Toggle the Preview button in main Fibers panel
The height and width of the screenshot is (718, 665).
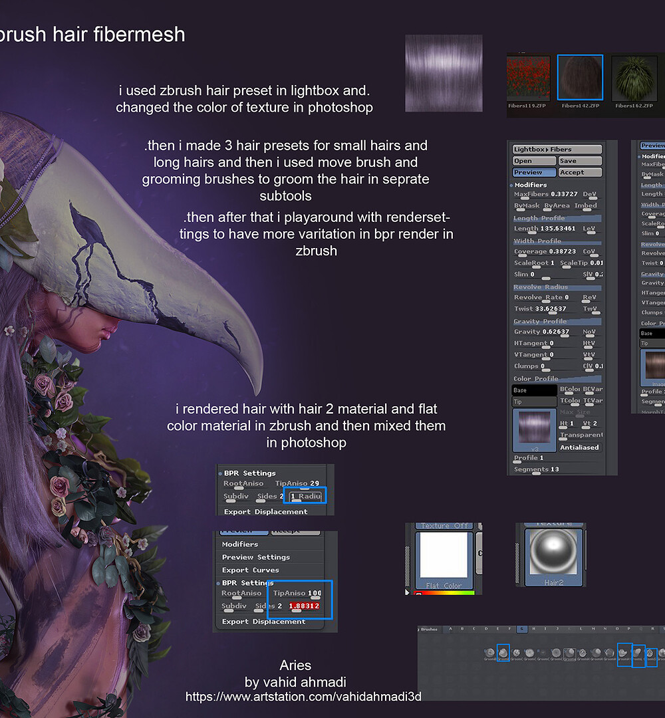[534, 172]
